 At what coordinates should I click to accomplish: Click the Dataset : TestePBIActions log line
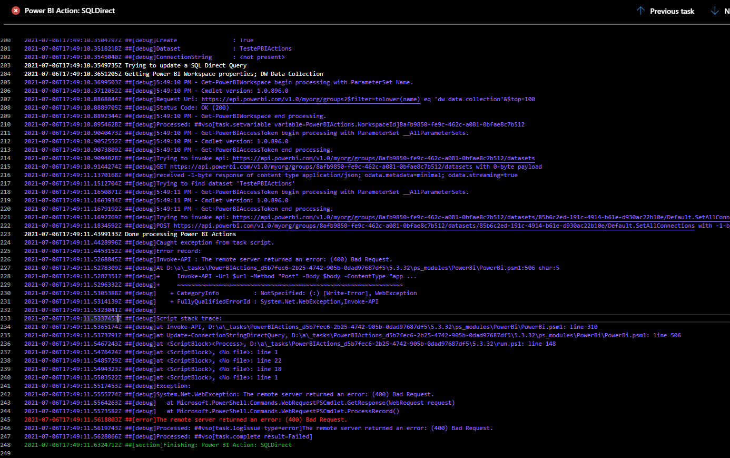158,48
